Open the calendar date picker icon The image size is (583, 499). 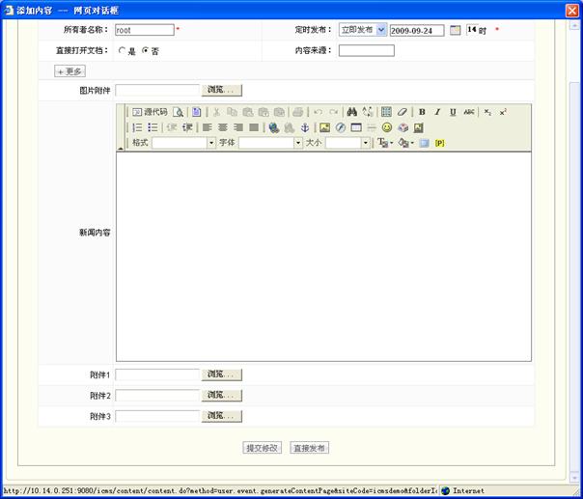[456, 30]
